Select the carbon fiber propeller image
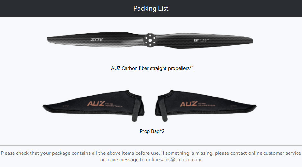 (x=150, y=40)
